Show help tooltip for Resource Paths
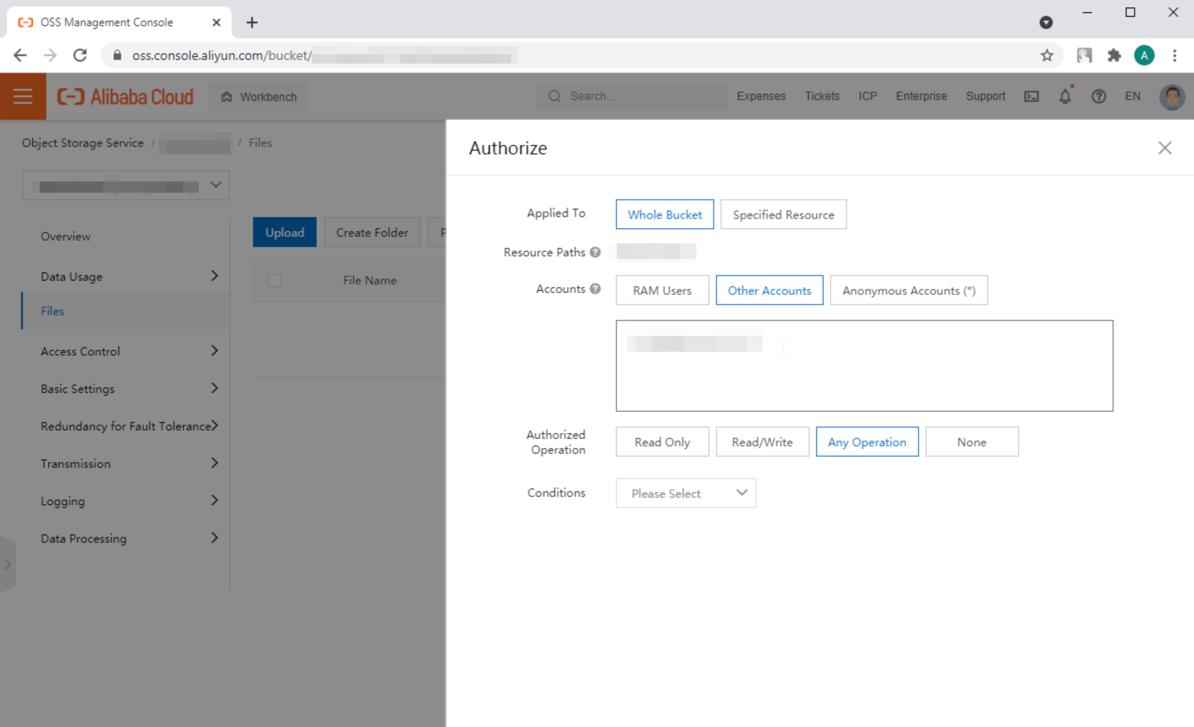 [x=595, y=252]
